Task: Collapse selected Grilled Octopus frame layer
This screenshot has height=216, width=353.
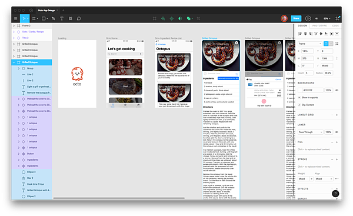Action: point(14,62)
